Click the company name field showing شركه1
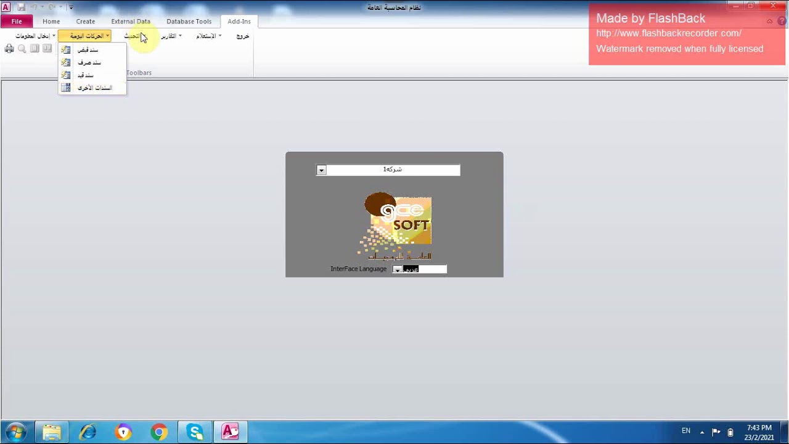Image resolution: width=789 pixels, height=444 pixels. (393, 170)
